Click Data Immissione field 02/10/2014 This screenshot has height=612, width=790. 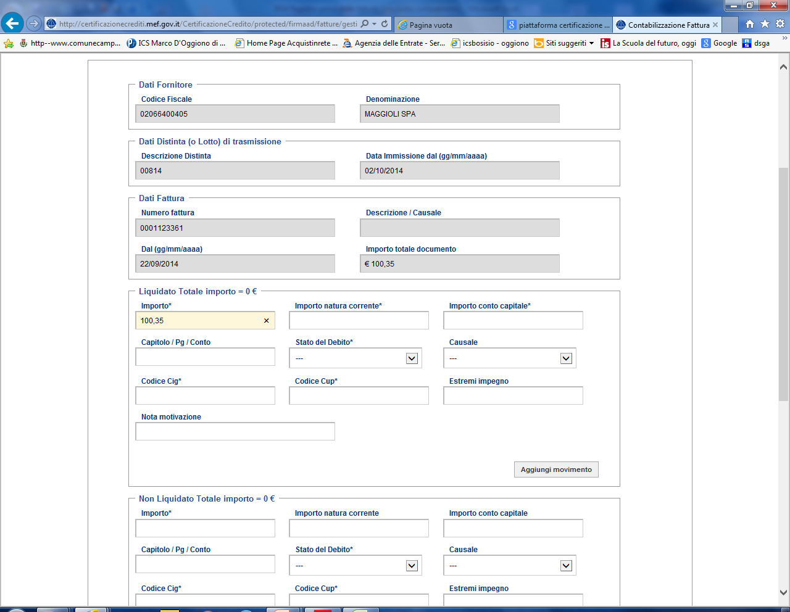(460, 171)
